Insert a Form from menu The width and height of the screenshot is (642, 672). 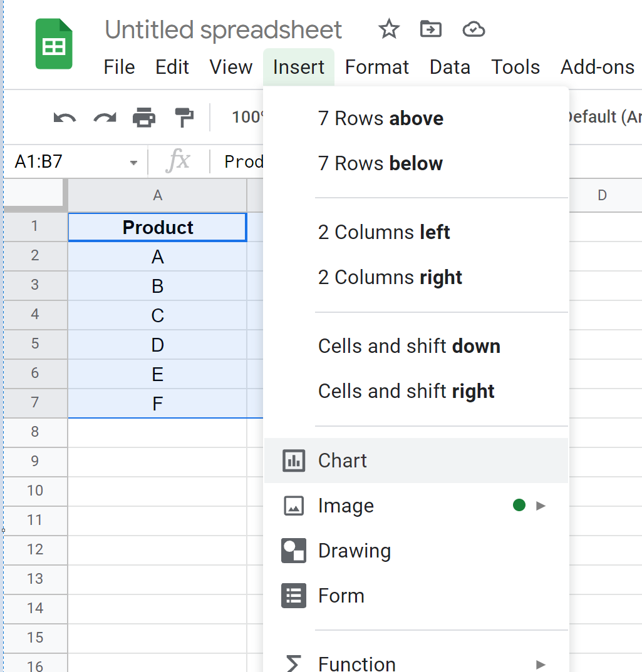pyautogui.click(x=341, y=596)
